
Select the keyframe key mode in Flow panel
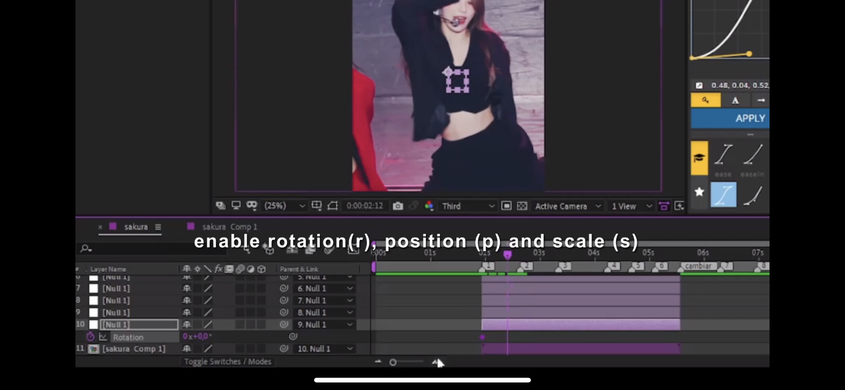pyautogui.click(x=705, y=100)
